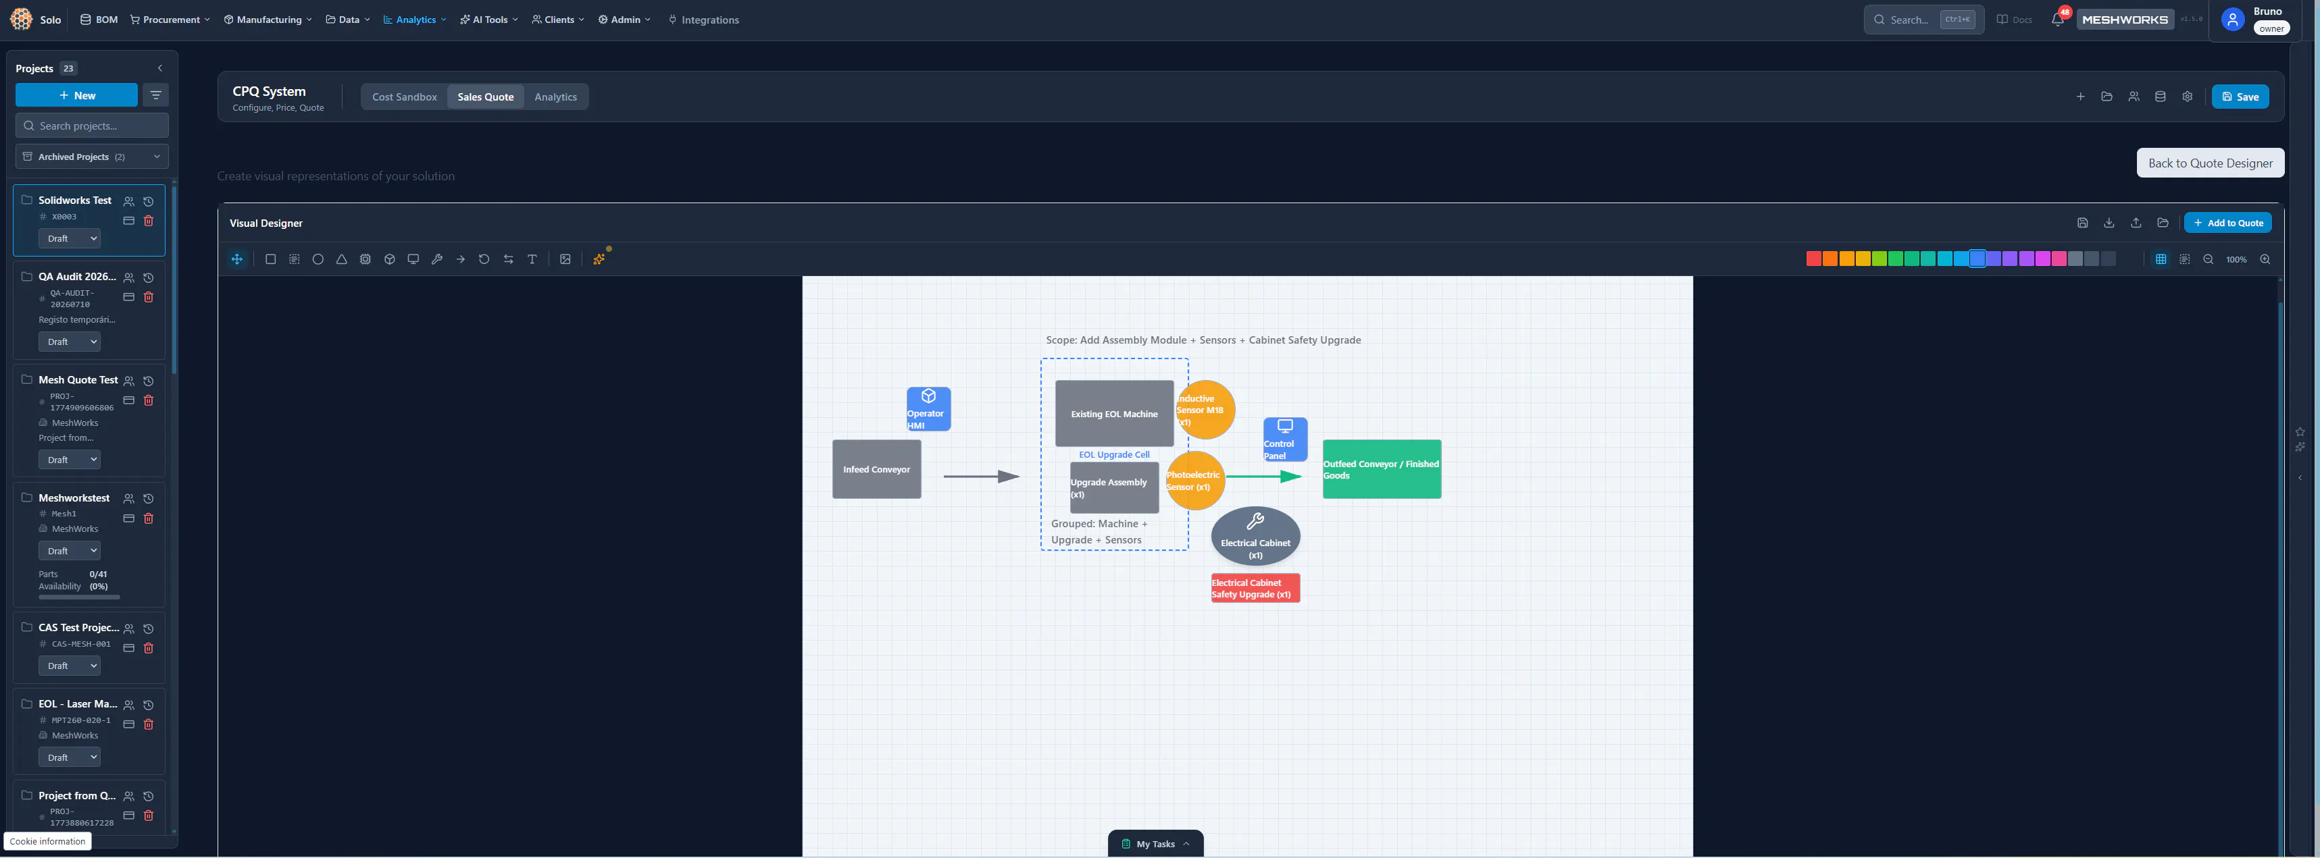Select the text tool
The width and height of the screenshot is (2320, 858).
[532, 259]
